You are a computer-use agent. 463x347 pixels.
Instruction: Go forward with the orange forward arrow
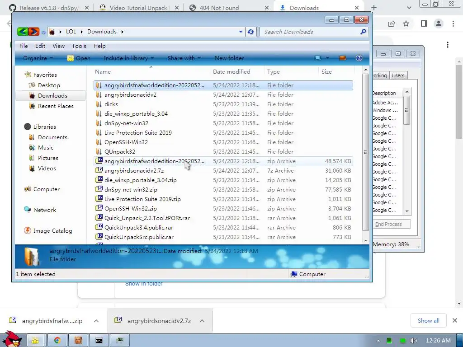coord(33,32)
